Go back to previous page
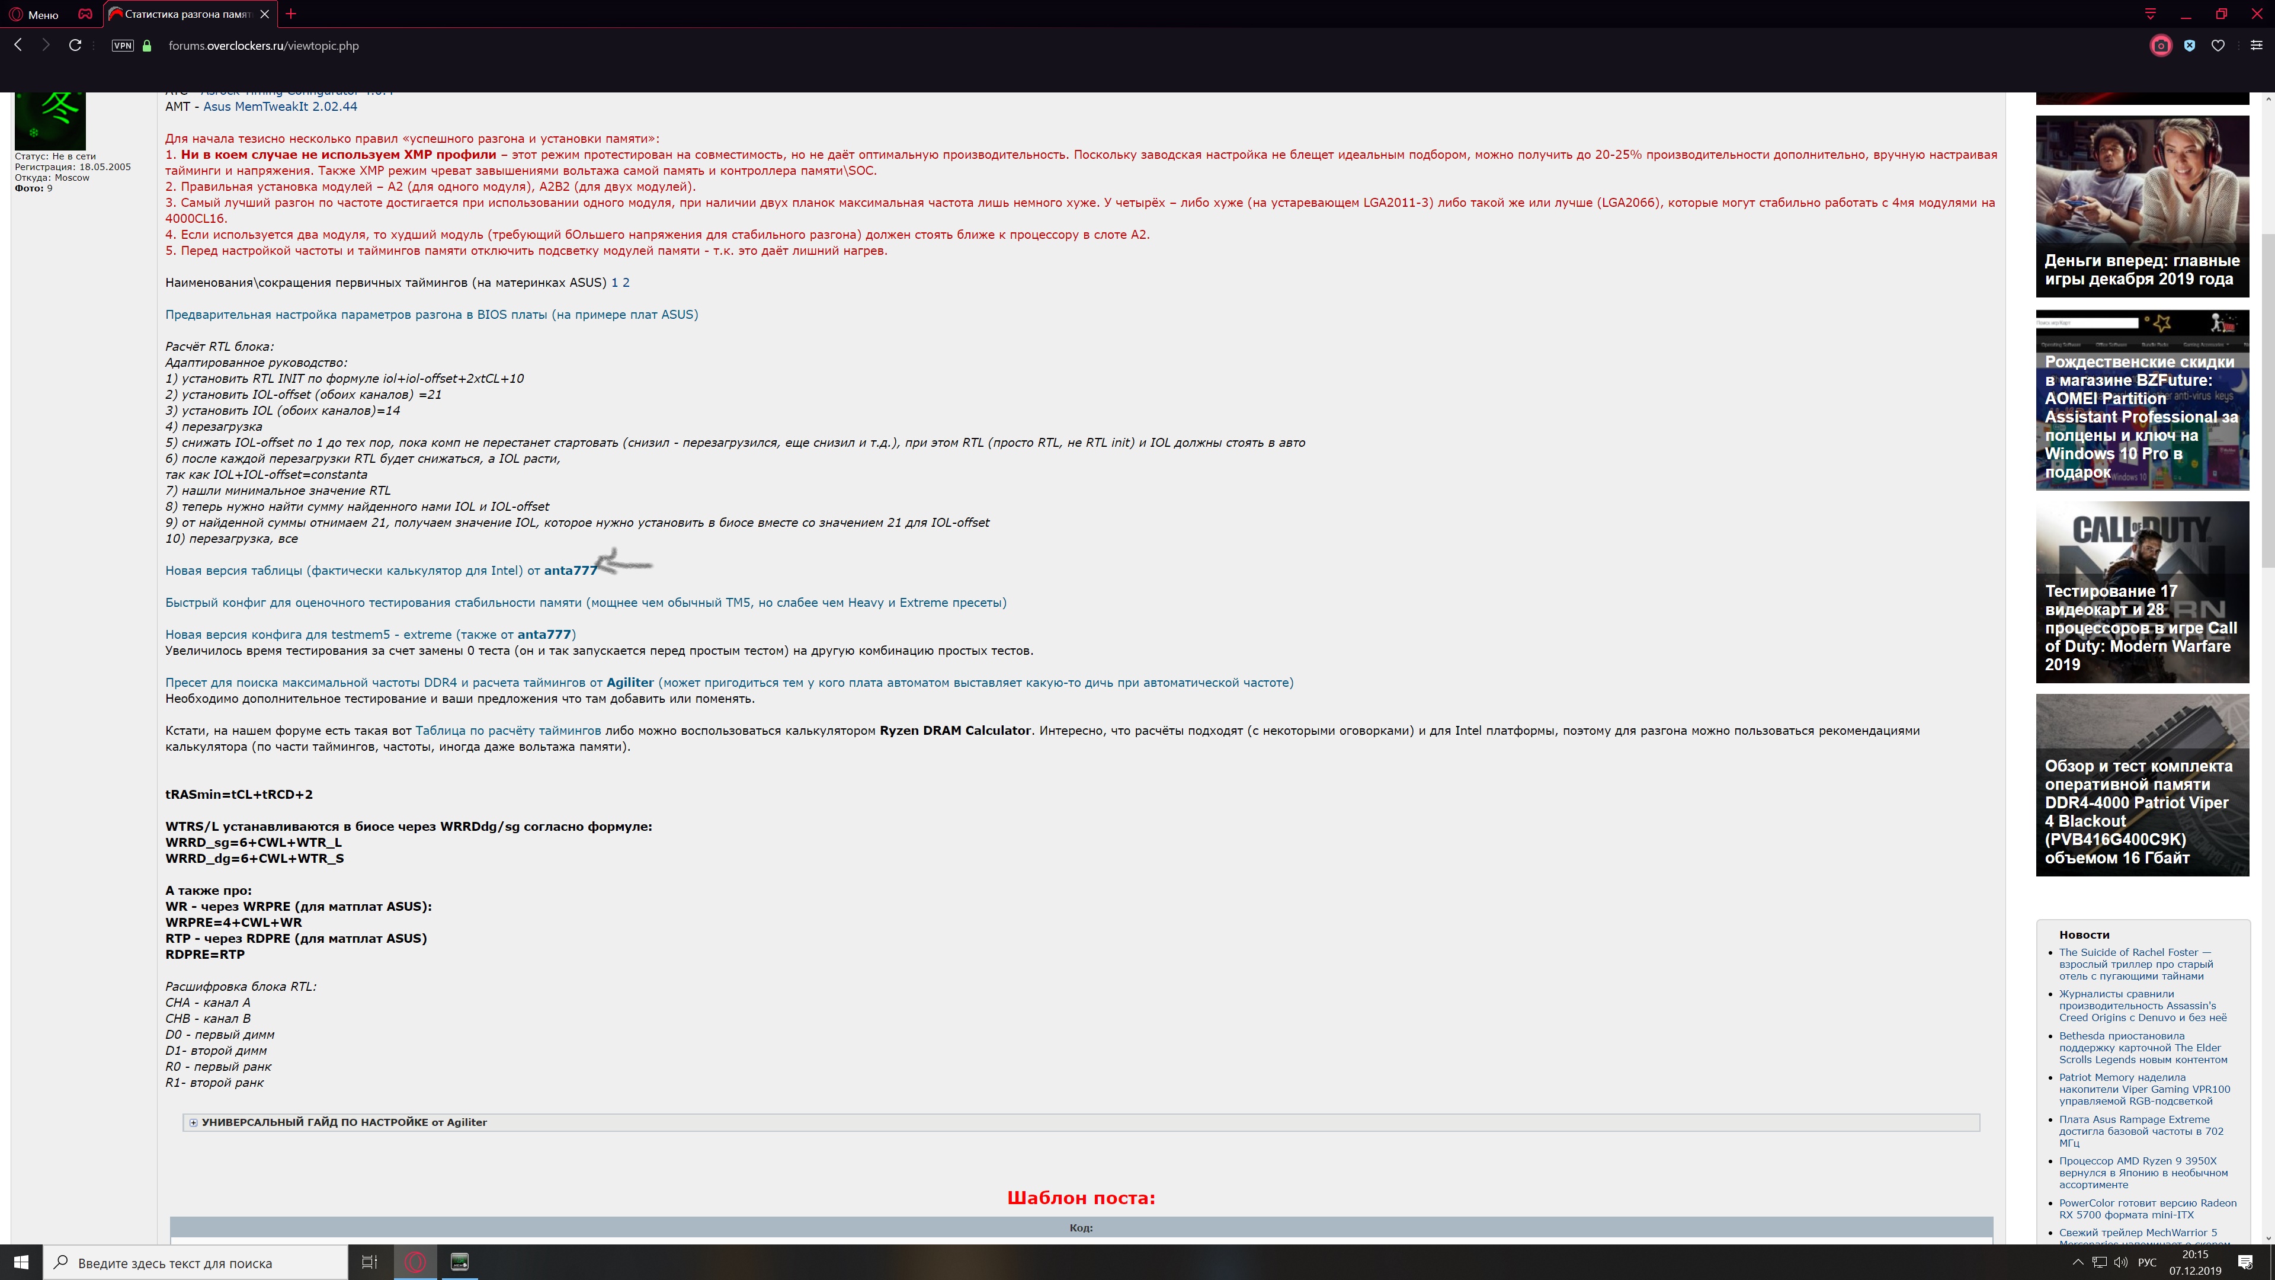Viewport: 2275px width, 1280px height. point(18,45)
